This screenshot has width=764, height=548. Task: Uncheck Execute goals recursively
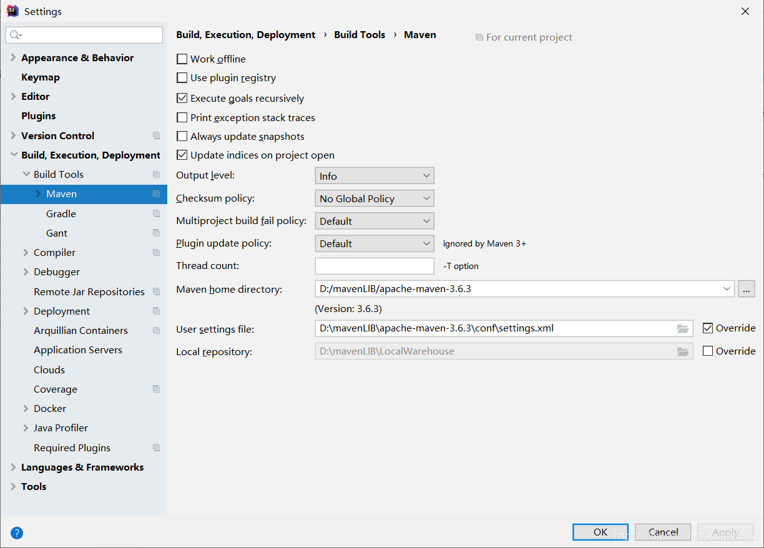pos(182,98)
